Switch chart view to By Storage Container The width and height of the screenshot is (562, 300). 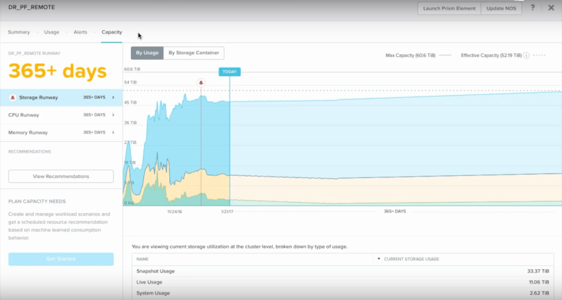click(x=194, y=53)
